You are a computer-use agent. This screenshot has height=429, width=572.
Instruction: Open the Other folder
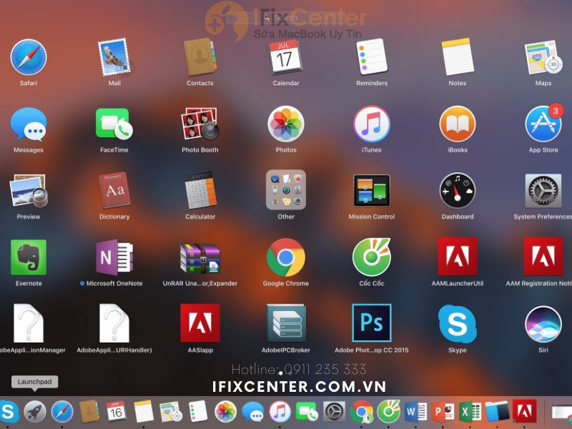tap(286, 189)
